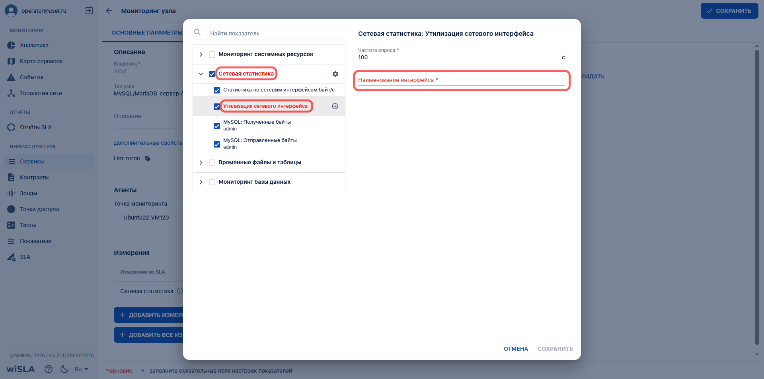This screenshot has width=764, height=379.
Task: Check the Мониторинг системных ресурсов checkbox
Action: [212, 54]
